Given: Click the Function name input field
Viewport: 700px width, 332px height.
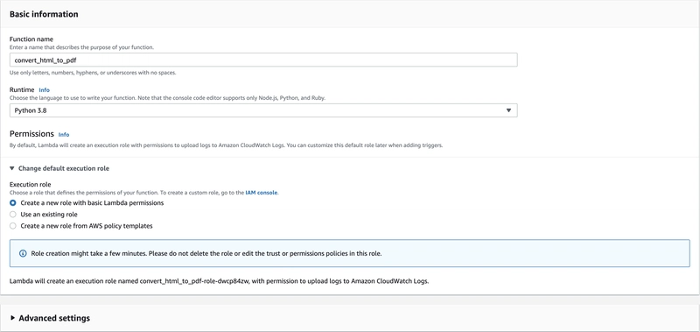Looking at the screenshot, I should [x=263, y=60].
